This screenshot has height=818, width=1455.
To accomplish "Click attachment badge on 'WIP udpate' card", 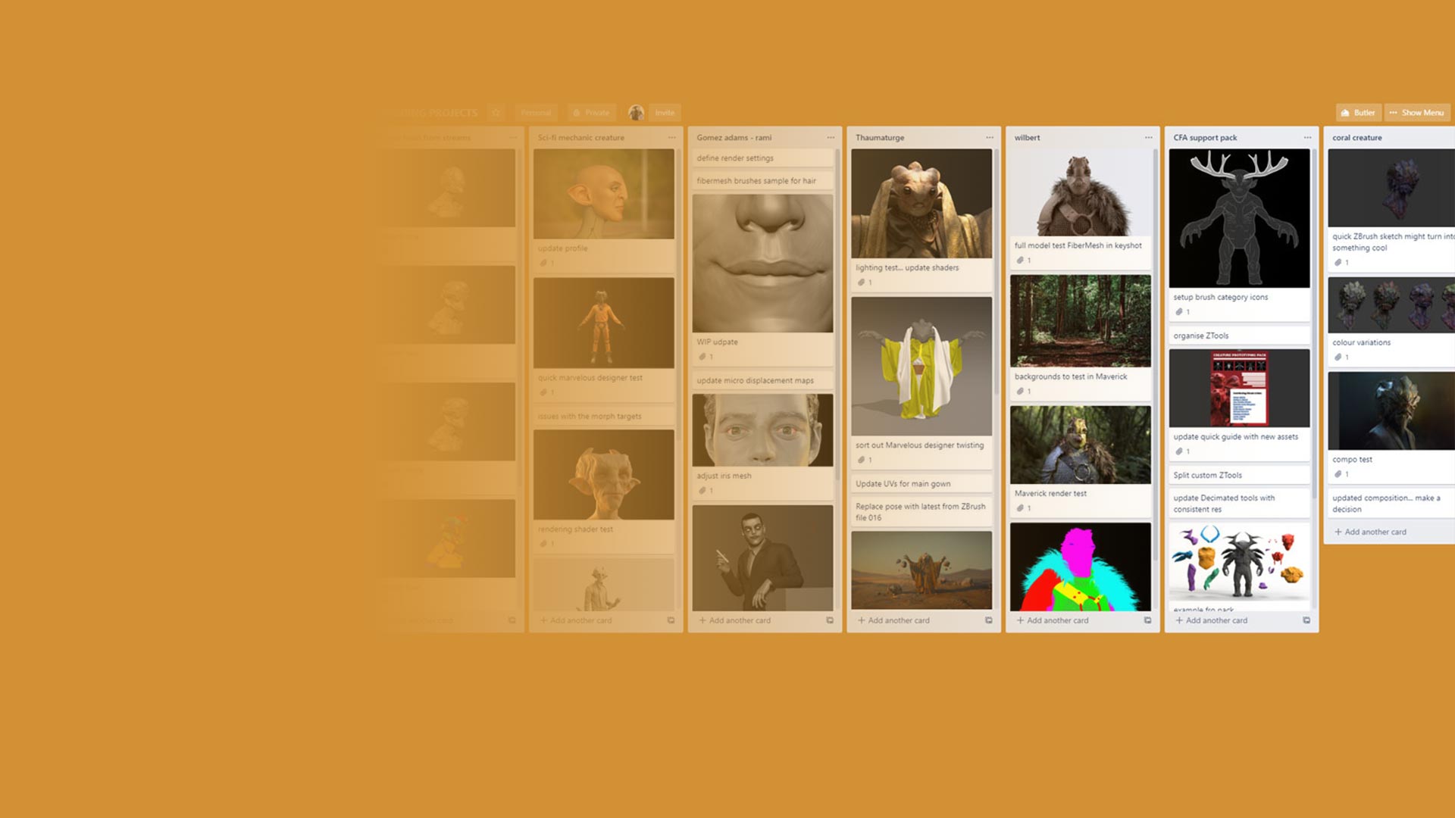I will (706, 357).
